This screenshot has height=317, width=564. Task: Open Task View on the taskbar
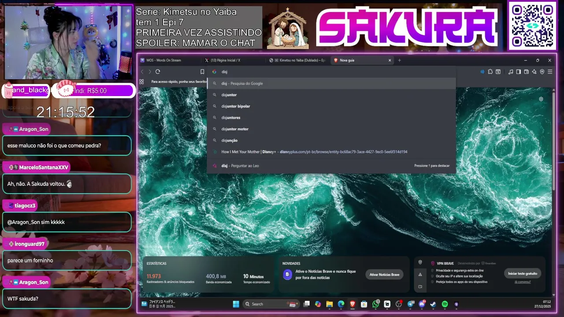pyautogui.click(x=307, y=304)
